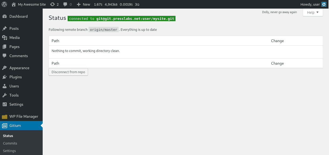Open the WordPress logo menu
The image size is (329, 155).
[4, 4]
